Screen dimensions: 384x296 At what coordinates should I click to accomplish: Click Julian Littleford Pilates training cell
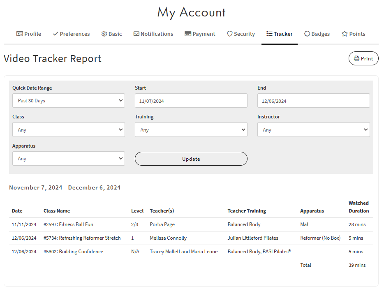(x=253, y=238)
